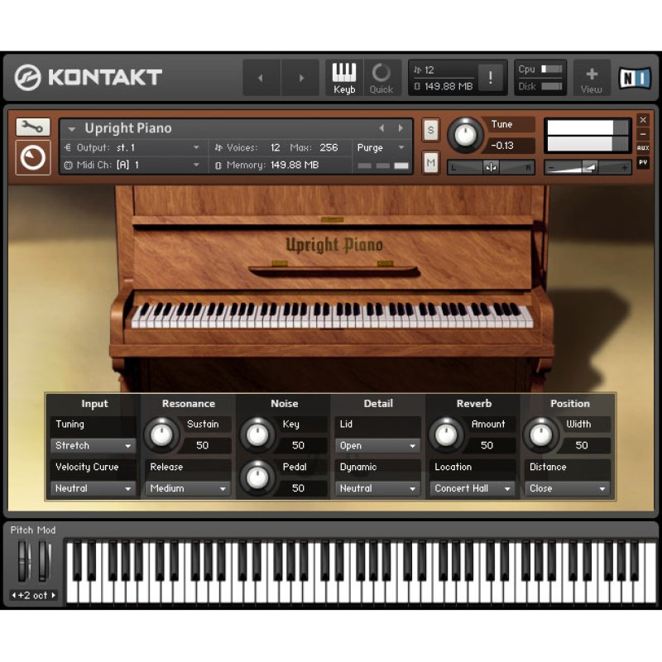This screenshot has height=662, width=662.
Task: Open the wrench edit-mode icon
Action: coord(32,127)
